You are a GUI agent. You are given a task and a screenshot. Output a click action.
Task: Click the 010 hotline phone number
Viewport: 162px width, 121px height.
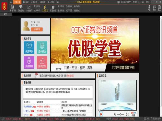(x=126, y=2)
